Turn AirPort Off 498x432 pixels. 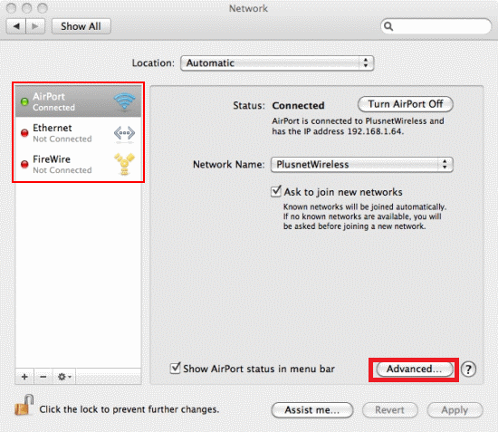click(x=406, y=104)
